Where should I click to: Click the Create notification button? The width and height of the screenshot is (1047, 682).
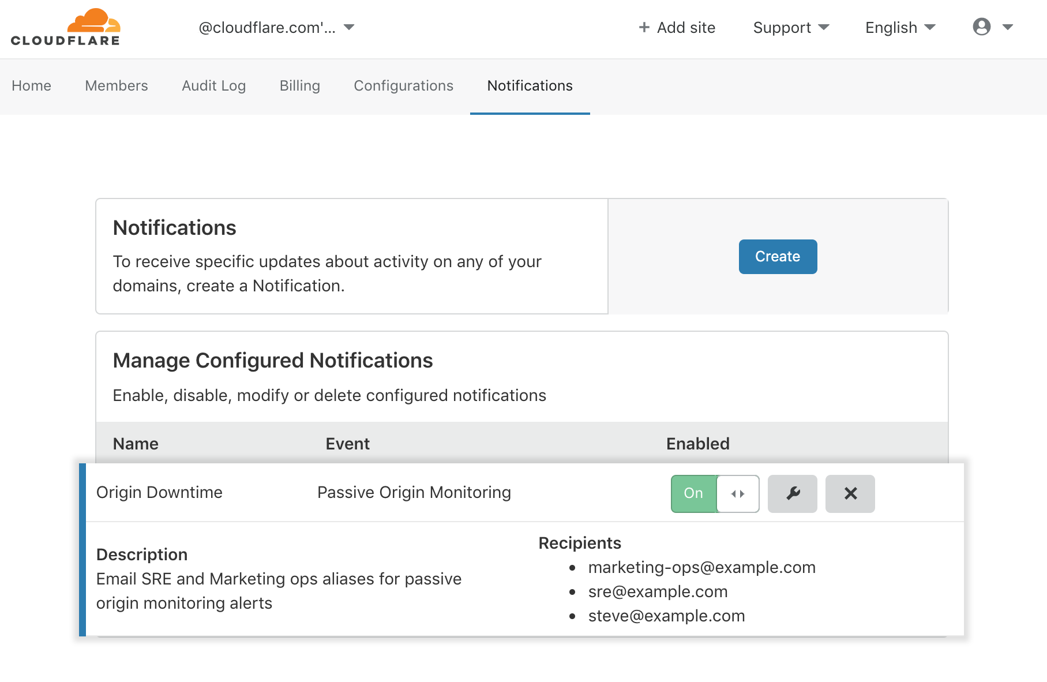pos(778,257)
